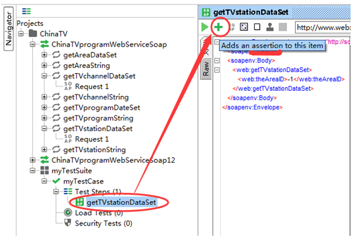
Task: Click the square window icon in request toolbar
Action: (243, 27)
